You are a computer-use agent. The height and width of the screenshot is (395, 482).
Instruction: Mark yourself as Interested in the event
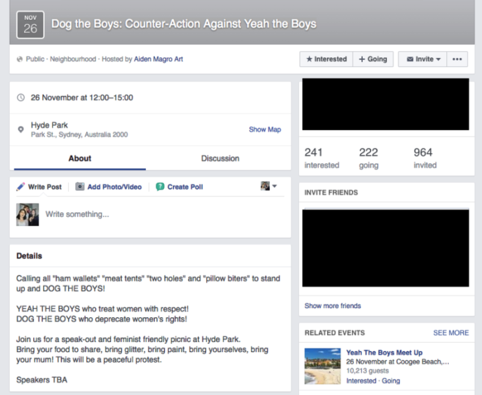click(x=326, y=59)
